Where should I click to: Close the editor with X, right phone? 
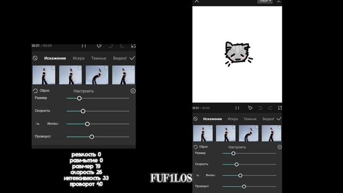pyautogui.click(x=197, y=1)
